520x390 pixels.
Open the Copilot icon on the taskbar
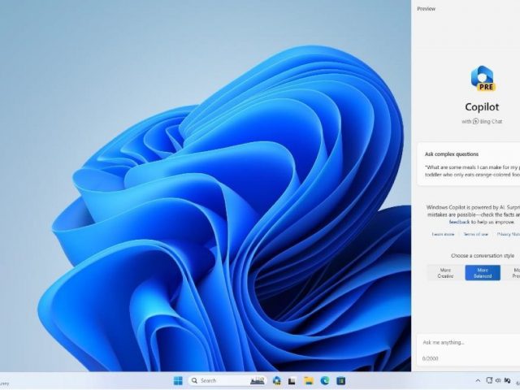[276, 381]
